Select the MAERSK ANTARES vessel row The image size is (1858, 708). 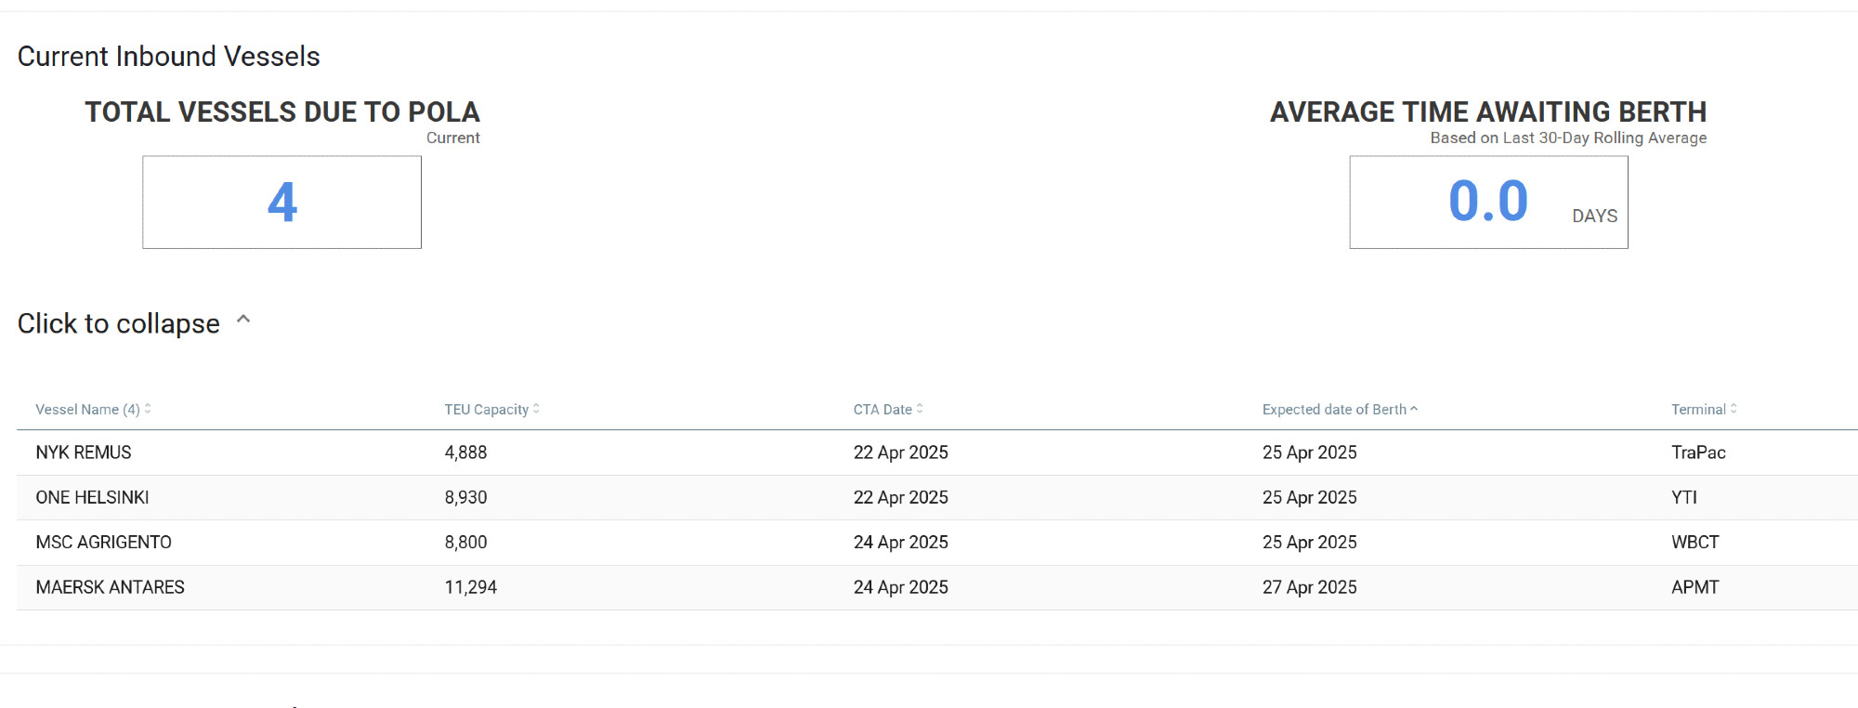tap(937, 587)
